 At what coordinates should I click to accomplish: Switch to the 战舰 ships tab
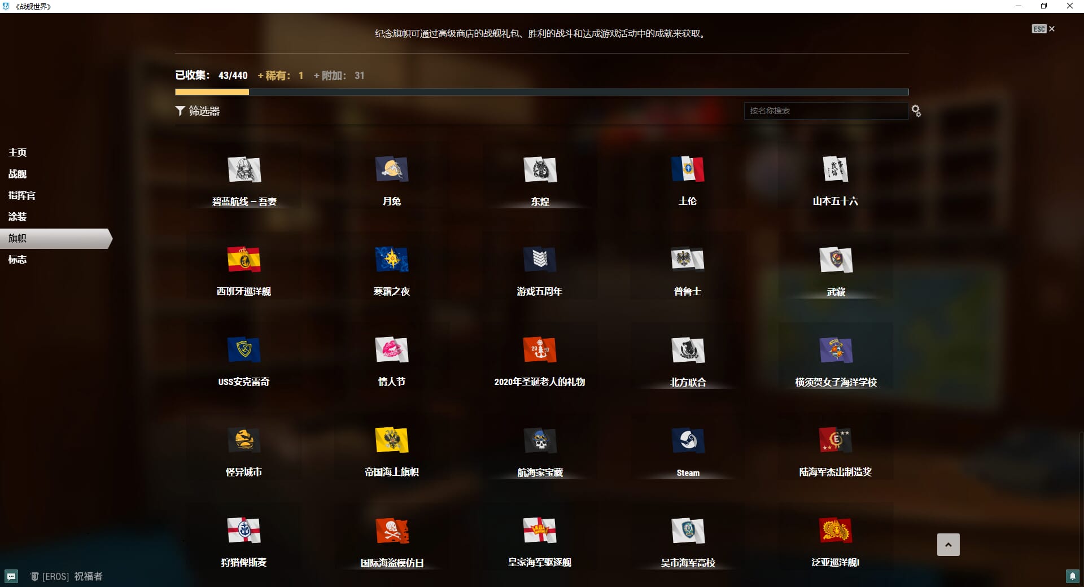(x=18, y=174)
